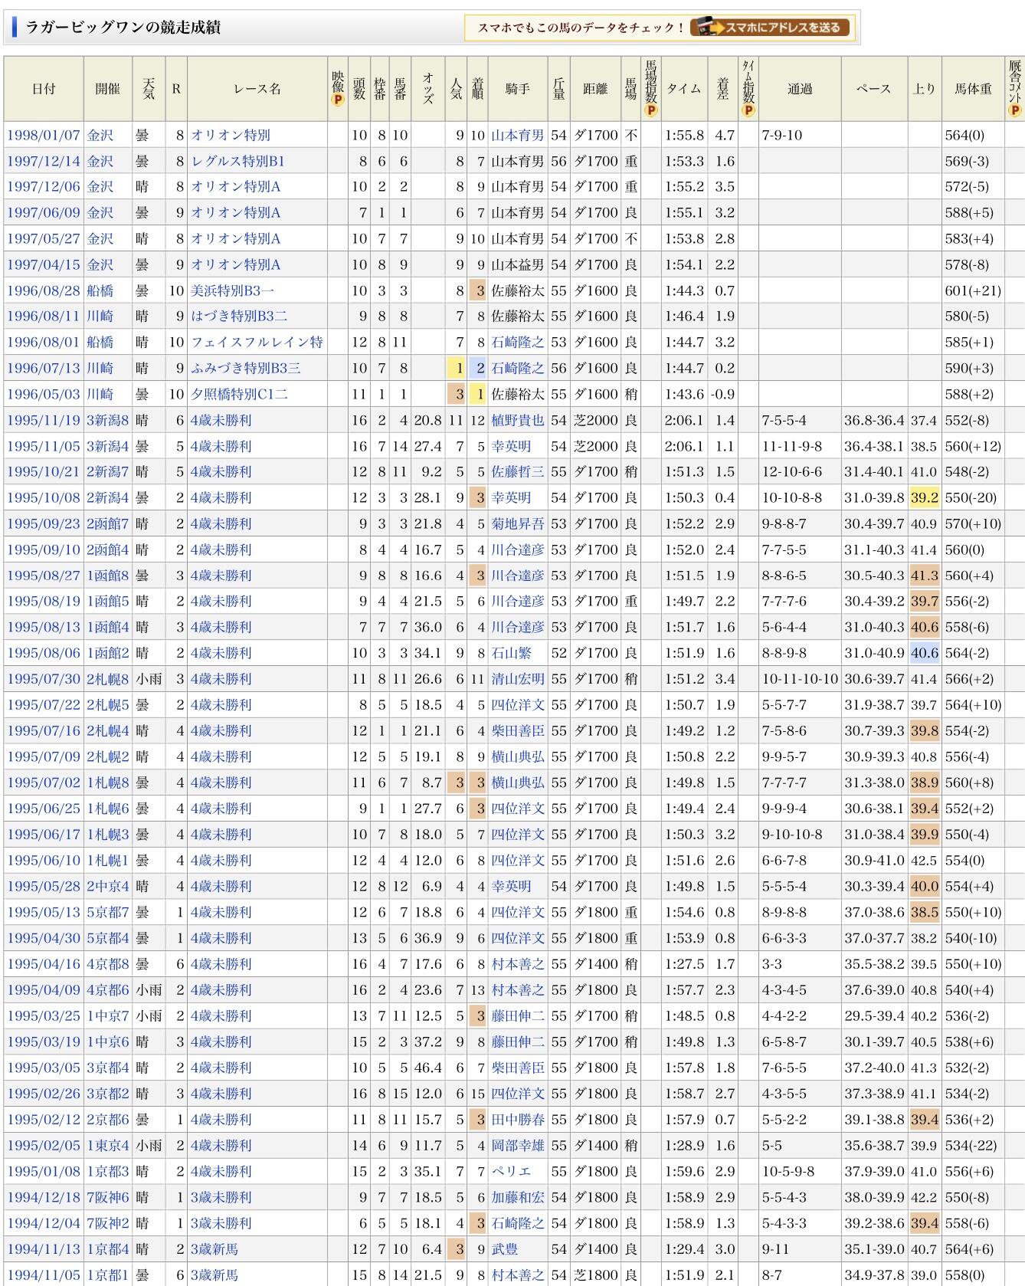Click the P premium icon under タイム指数 header
This screenshot has height=1286, width=1025.
[748, 110]
